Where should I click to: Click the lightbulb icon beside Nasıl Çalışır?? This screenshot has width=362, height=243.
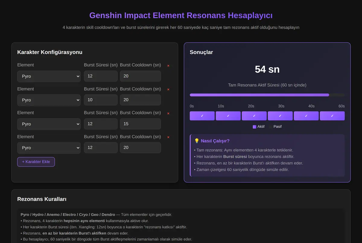197,141
